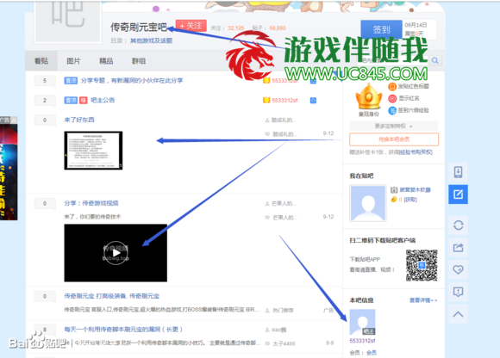This screenshot has width=500, height=358.
Task: Click the red +关注 follow button
Action: [191, 26]
